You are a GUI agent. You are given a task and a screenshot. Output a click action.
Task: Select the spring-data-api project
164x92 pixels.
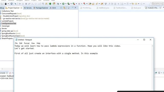(7, 31)
